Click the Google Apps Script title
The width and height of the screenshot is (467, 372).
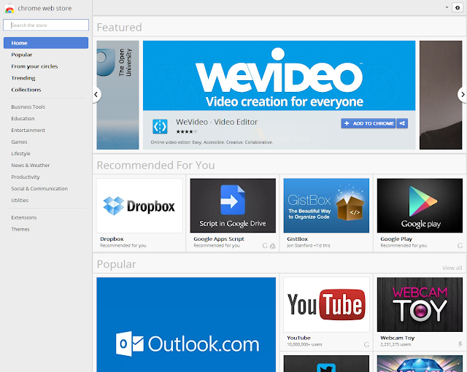point(219,239)
